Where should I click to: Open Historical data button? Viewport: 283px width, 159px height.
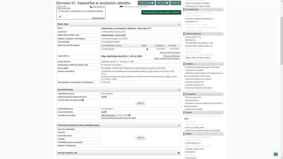(x=146, y=3)
